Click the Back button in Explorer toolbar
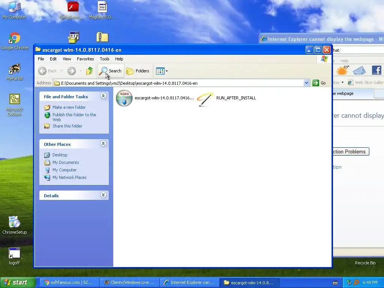This screenshot has height=288, width=384. coord(48,71)
